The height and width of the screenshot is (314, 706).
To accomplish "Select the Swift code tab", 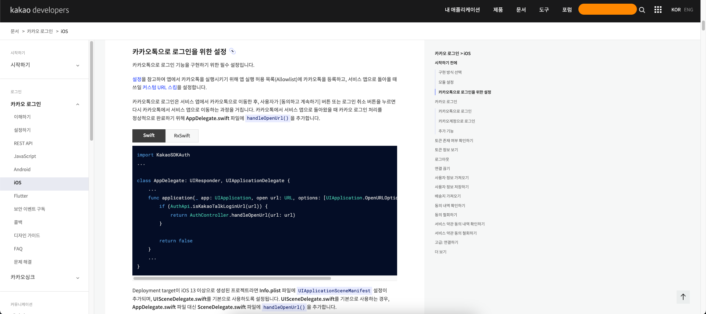I will [149, 136].
